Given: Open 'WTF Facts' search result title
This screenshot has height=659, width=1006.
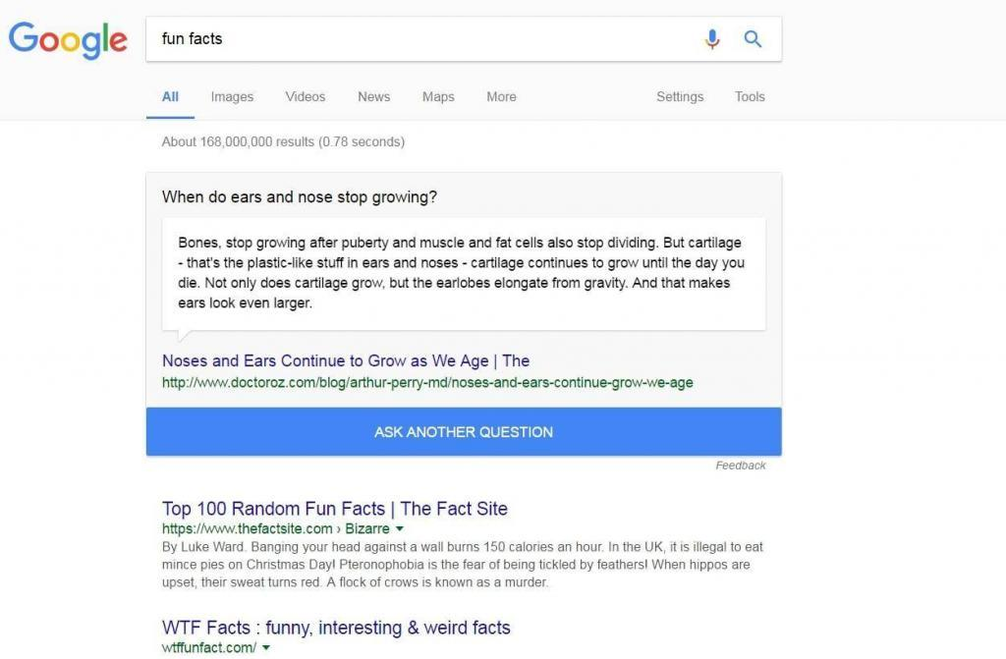Looking at the screenshot, I should pos(336,628).
